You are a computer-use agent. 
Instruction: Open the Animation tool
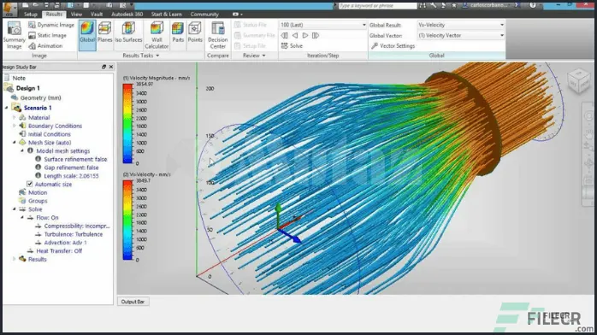click(45, 46)
